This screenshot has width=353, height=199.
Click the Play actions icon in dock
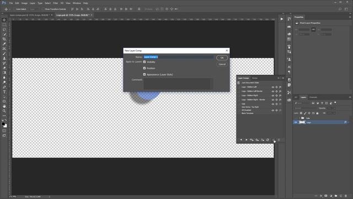pos(282,19)
